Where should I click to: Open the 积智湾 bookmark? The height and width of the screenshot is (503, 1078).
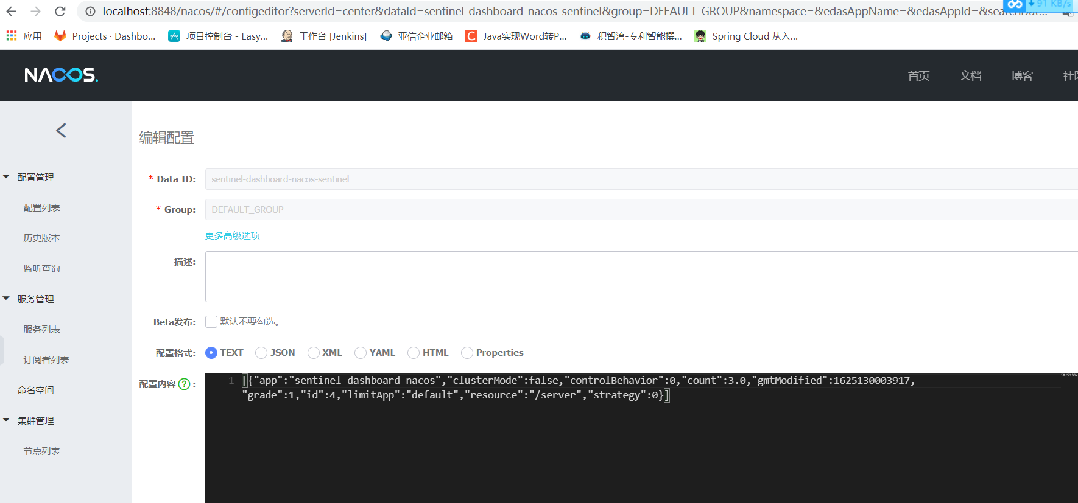630,36
